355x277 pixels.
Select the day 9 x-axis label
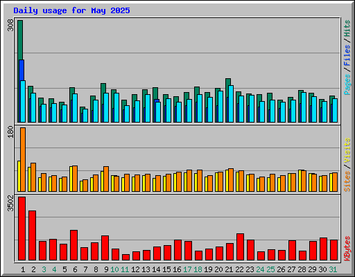tap(106, 269)
